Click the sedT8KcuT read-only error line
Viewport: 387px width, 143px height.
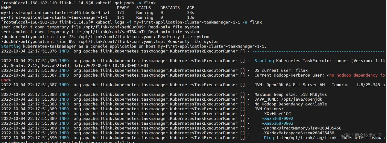[x=100, y=32]
